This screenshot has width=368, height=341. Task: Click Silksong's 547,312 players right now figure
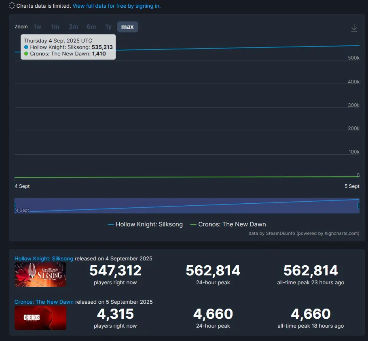coord(115,271)
